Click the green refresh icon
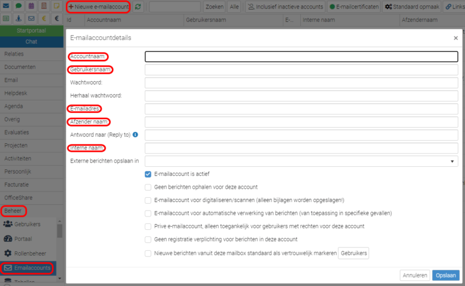The width and height of the screenshot is (465, 286). click(138, 7)
